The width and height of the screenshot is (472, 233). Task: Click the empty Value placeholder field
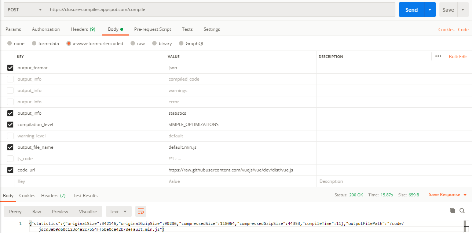tap(241, 181)
